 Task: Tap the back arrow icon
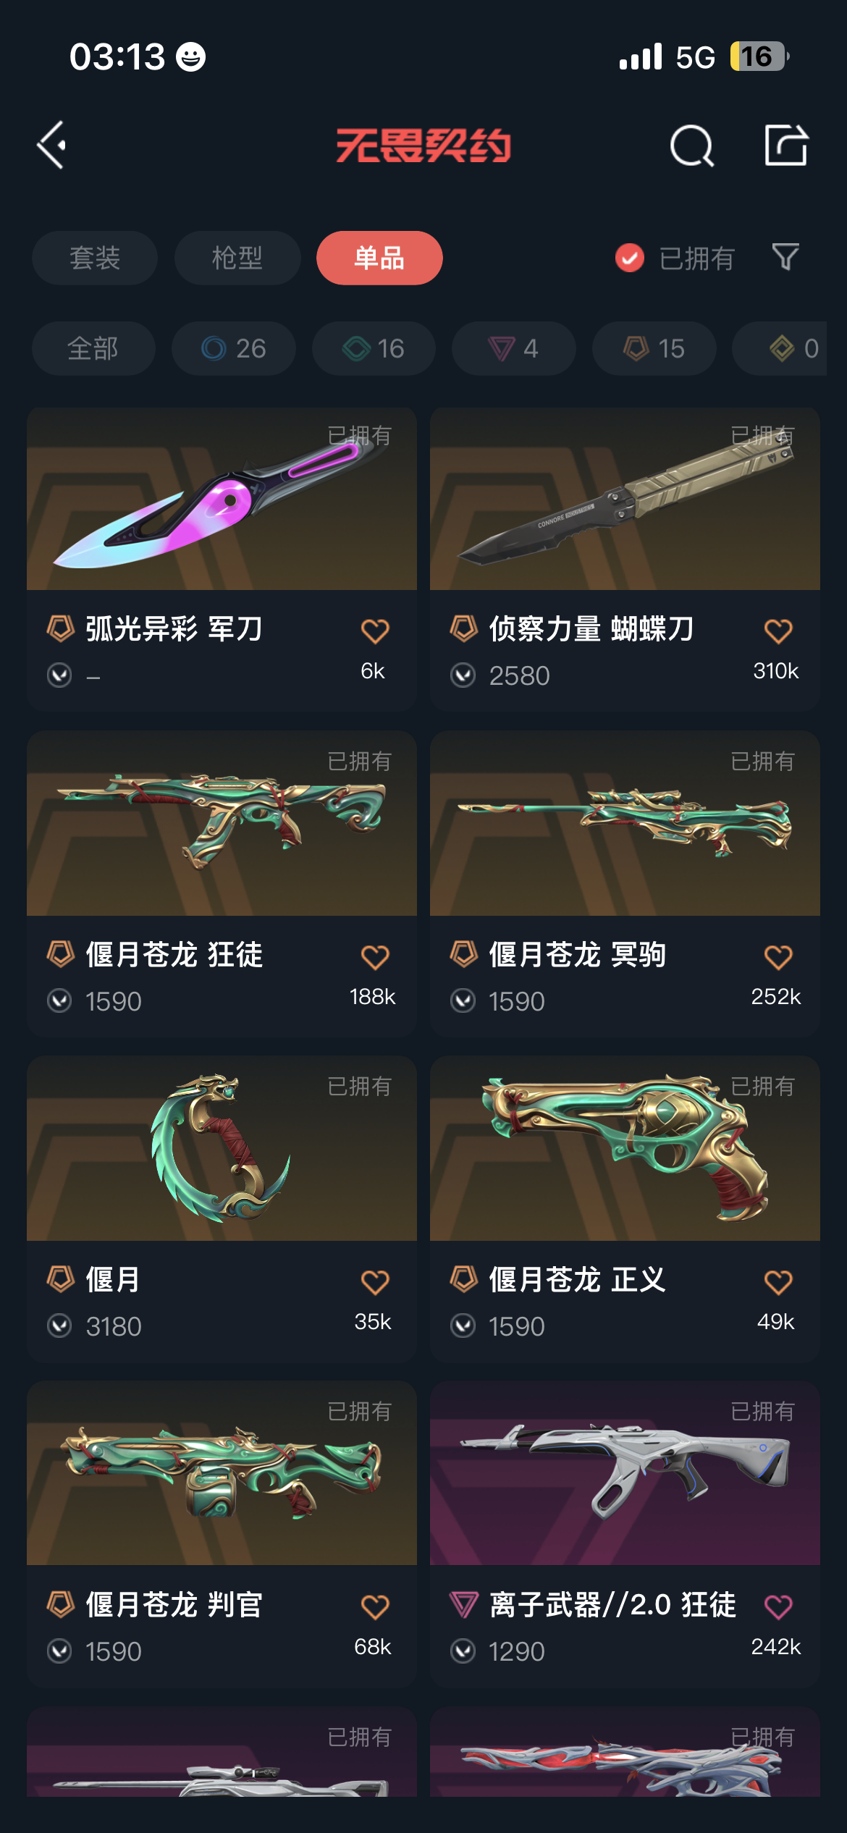52,145
